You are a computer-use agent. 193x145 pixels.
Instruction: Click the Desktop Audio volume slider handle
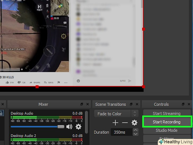(x=61, y=127)
